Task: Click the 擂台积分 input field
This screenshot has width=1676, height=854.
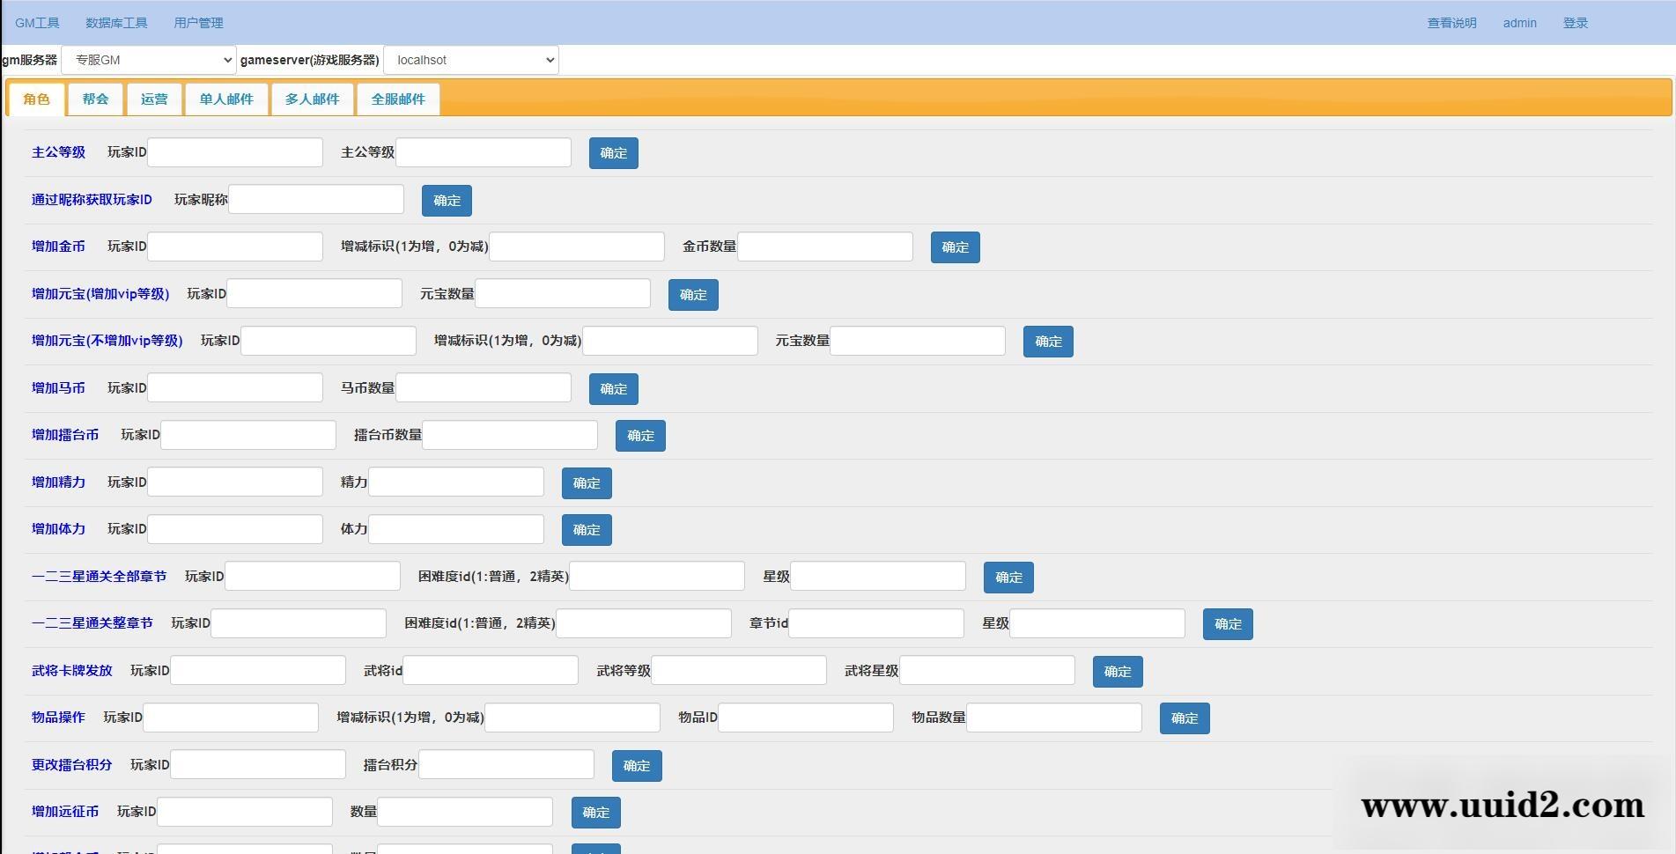Action: [506, 764]
